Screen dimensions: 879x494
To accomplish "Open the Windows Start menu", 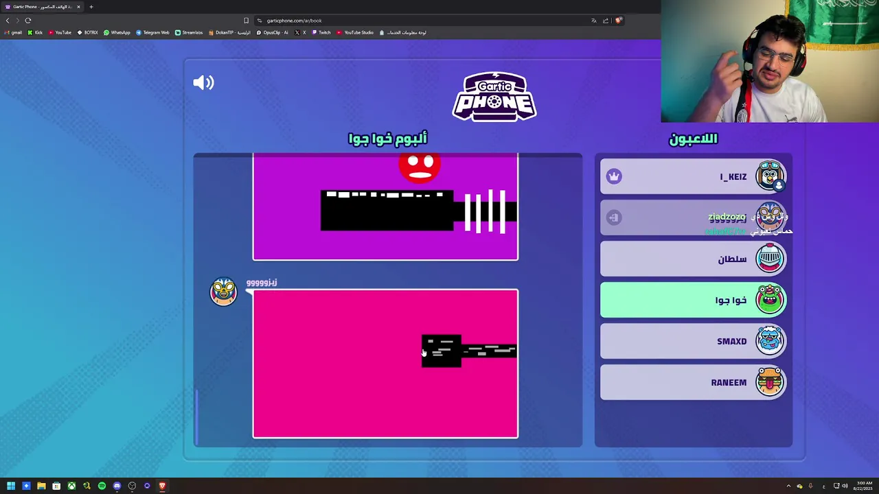I will click(11, 486).
